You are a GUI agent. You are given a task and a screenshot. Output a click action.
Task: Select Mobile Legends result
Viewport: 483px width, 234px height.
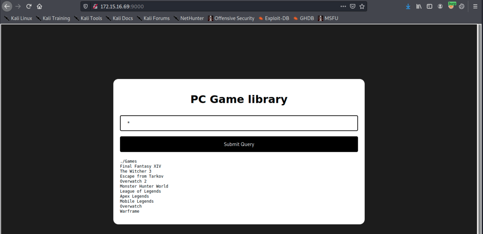tap(137, 201)
